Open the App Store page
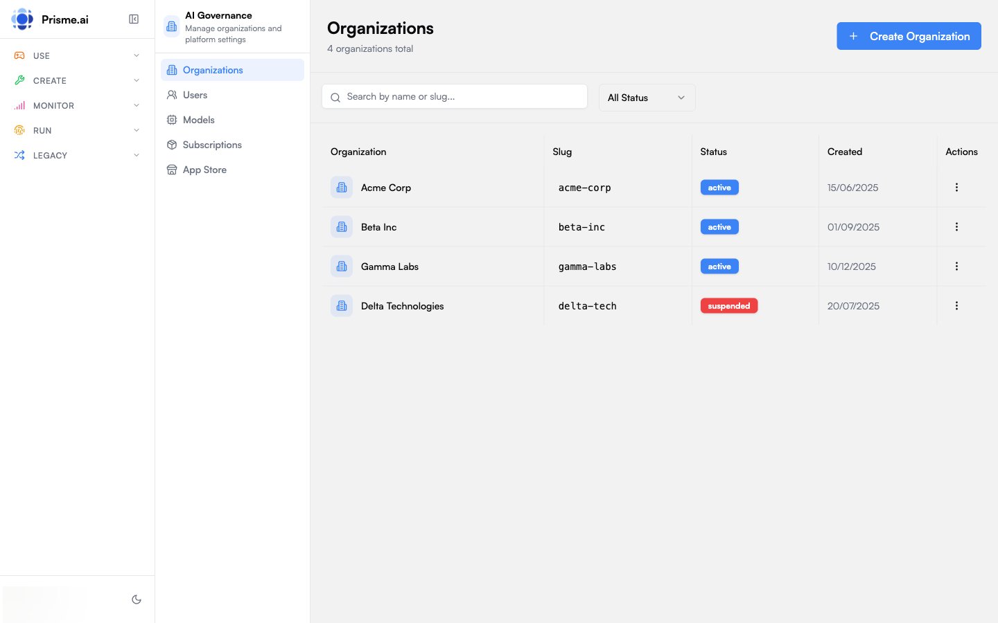998x623 pixels. [x=232, y=170]
